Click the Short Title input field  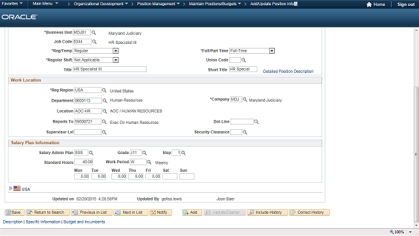coord(243,69)
